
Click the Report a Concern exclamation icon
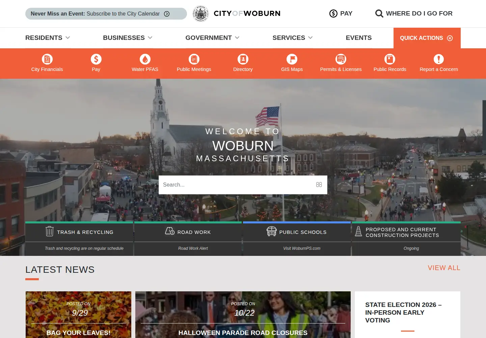click(x=439, y=59)
